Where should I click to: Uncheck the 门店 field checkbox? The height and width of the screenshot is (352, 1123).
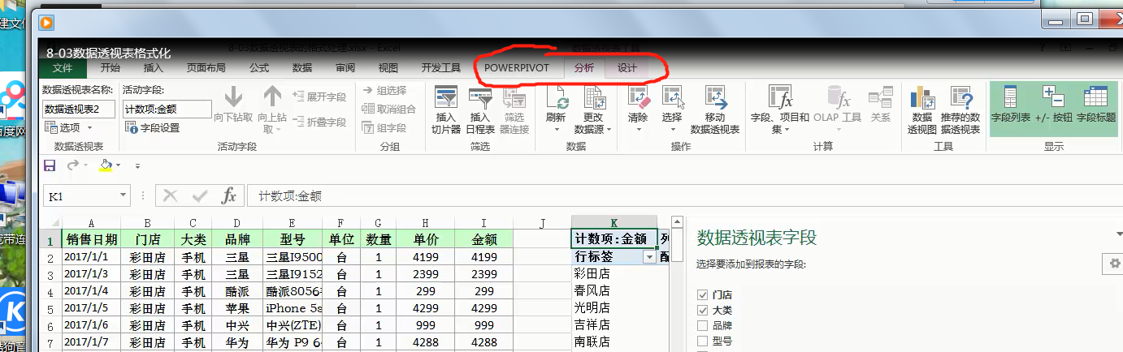click(x=703, y=294)
